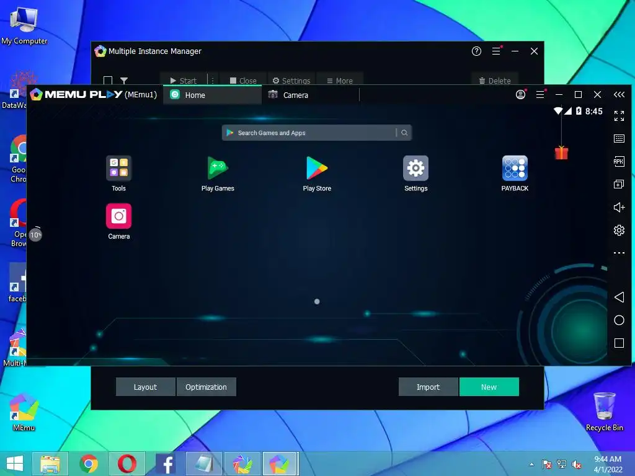Image resolution: width=635 pixels, height=476 pixels.
Task: Switch to the Camera tab
Action: coord(310,95)
